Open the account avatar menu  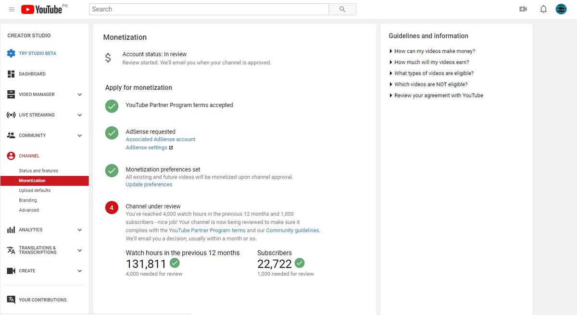click(x=561, y=9)
